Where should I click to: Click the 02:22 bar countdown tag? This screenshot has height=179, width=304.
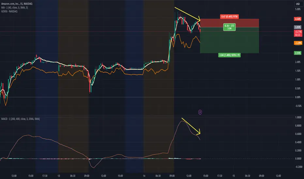coord(298,35)
